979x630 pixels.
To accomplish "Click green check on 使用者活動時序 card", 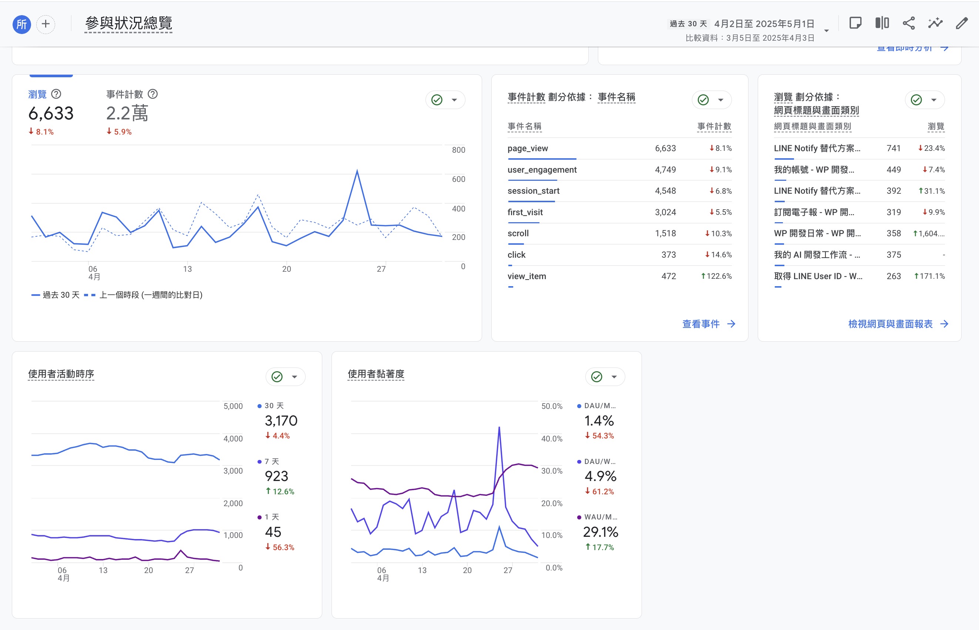I will point(277,377).
